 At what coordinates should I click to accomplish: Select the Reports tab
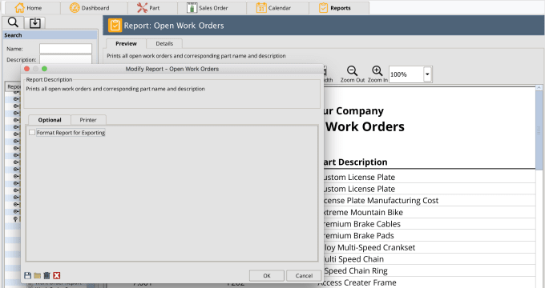coord(335,8)
